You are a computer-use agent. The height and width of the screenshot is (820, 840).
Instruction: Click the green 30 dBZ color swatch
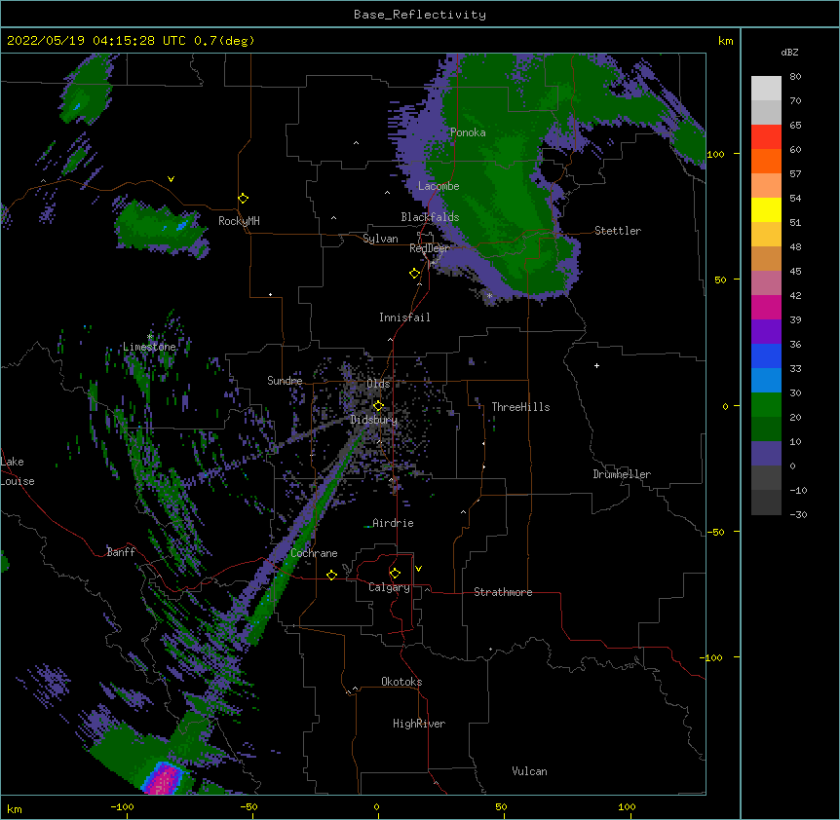pos(766,405)
